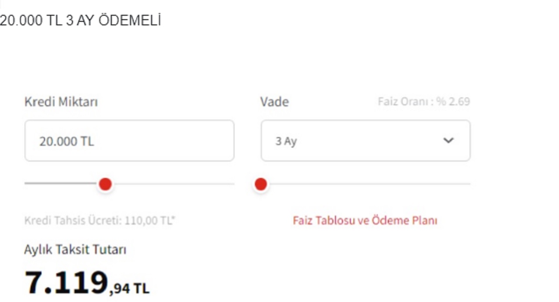Screen dimensions: 559x302
Task: Click filled part of loan amount slider track
Action: click(x=61, y=184)
